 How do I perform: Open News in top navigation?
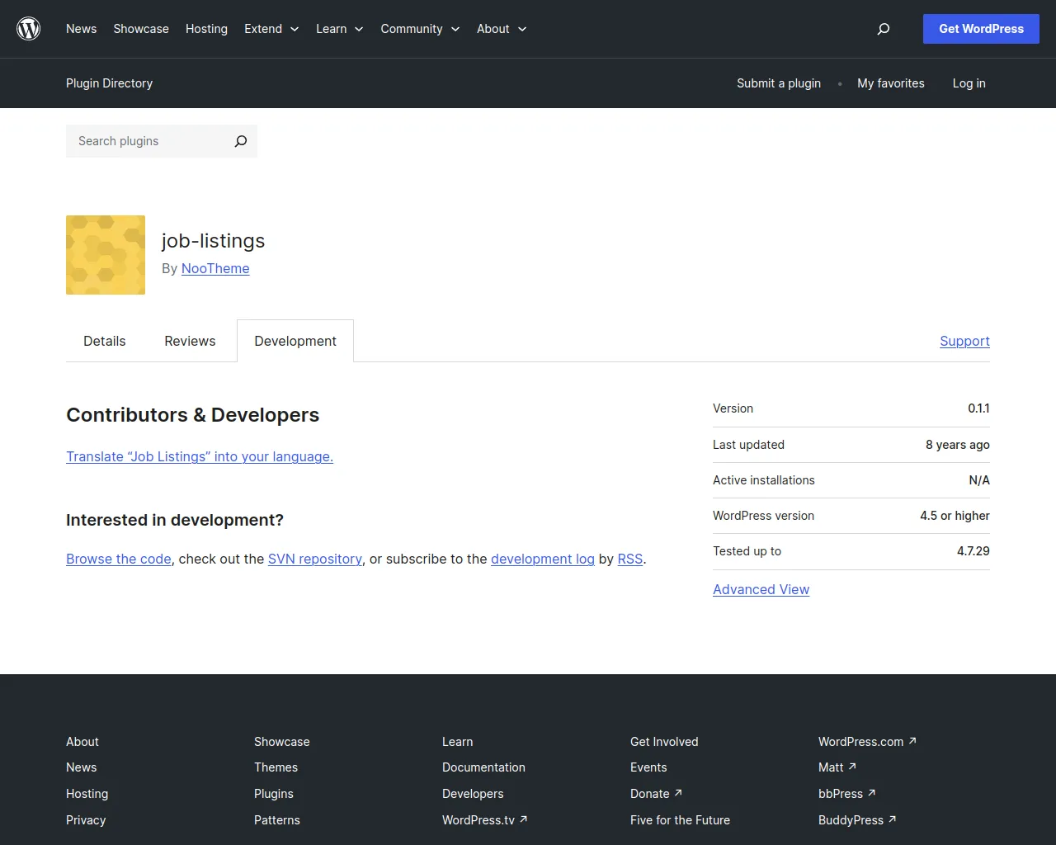pos(81,29)
